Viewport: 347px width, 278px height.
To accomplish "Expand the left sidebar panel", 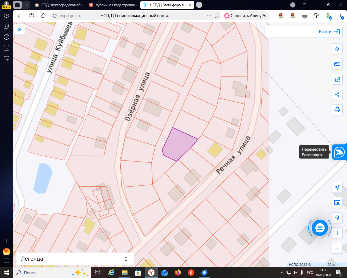I will tap(20, 29).
